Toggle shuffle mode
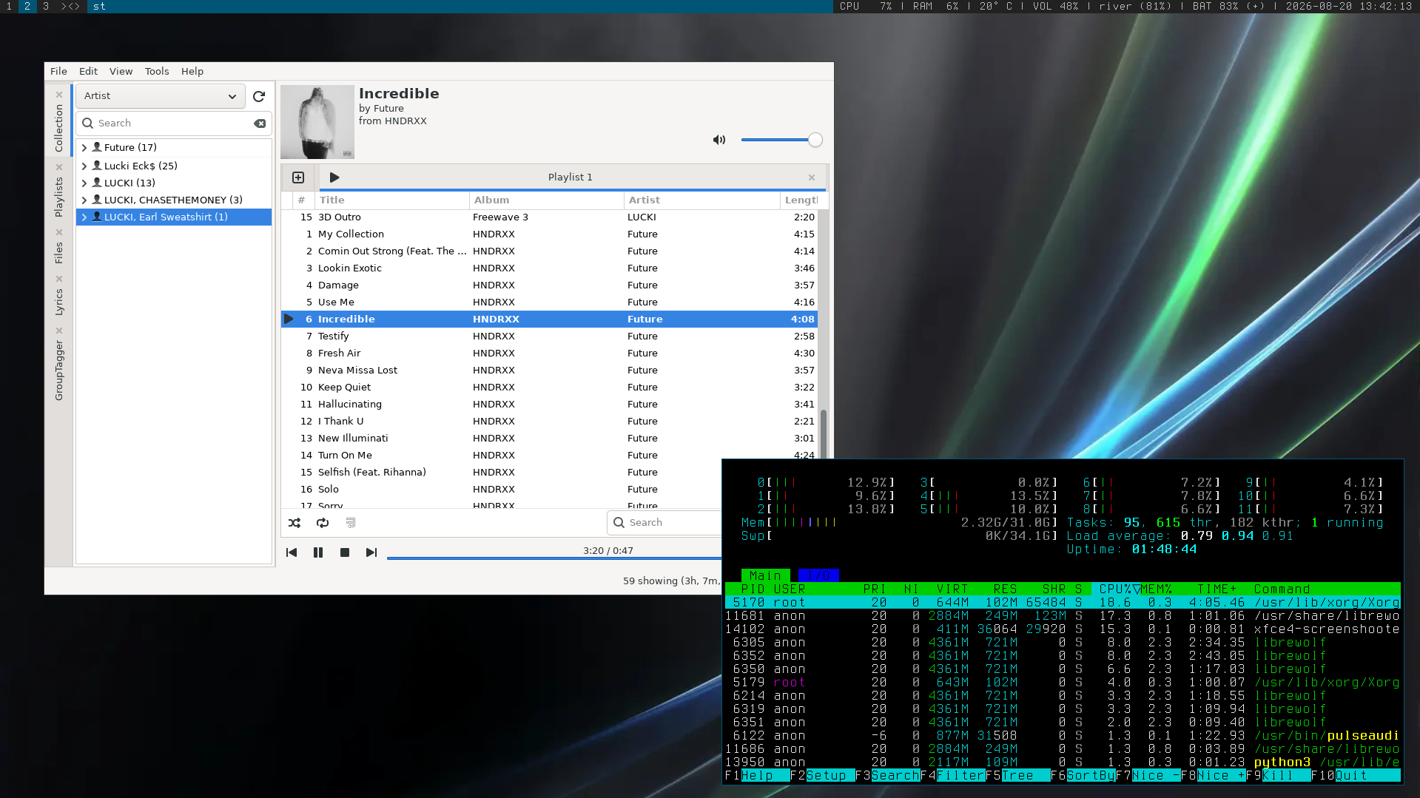 (295, 523)
